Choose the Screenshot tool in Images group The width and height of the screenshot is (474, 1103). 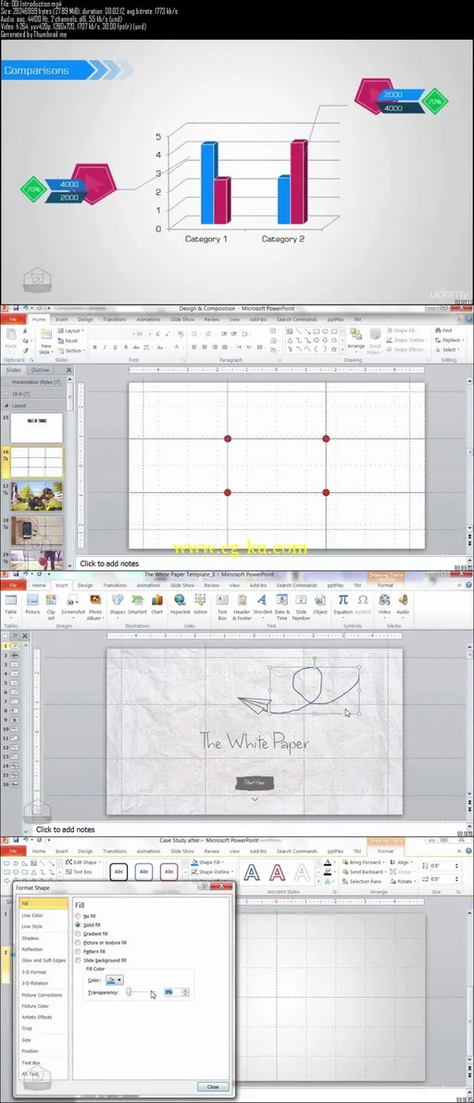72,606
